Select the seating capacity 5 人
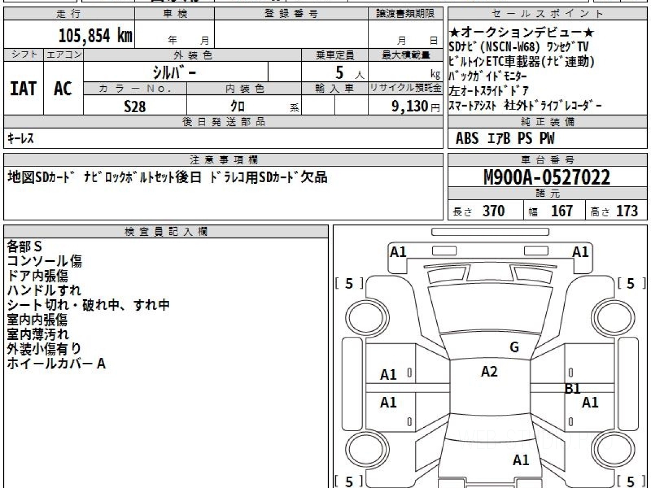This screenshot has width=651, height=488. [x=349, y=72]
